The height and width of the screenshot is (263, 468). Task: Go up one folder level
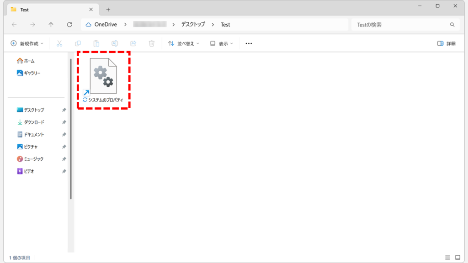51,25
